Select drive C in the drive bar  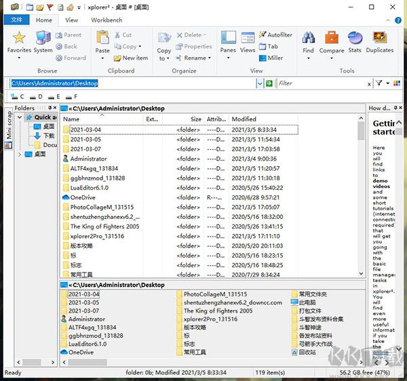[18, 97]
